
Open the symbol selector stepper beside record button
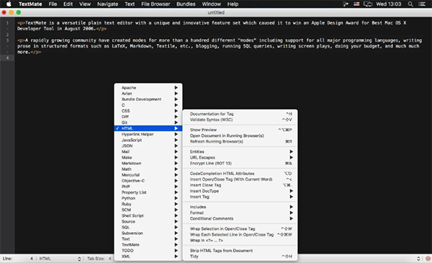coord(418,259)
